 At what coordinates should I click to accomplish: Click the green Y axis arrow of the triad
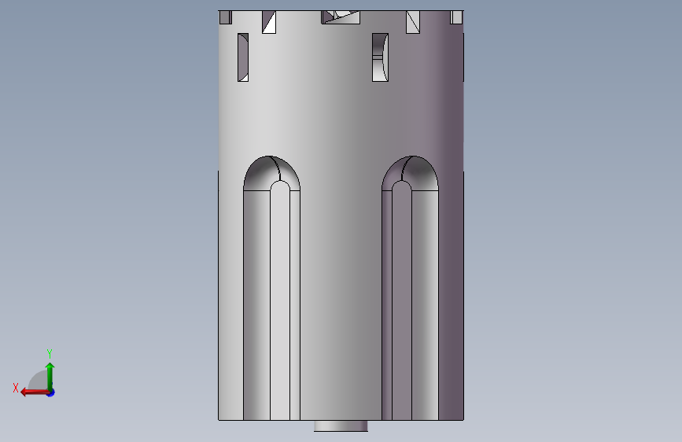click(x=50, y=376)
